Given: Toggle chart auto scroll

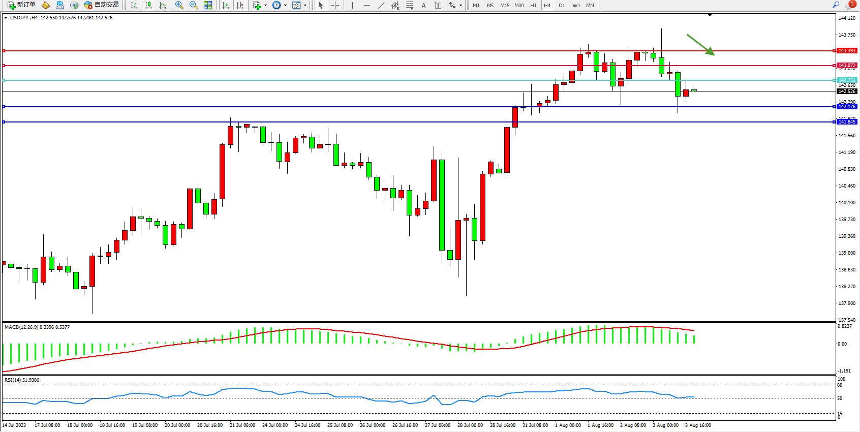Looking at the screenshot, I should pyautogui.click(x=226, y=5).
